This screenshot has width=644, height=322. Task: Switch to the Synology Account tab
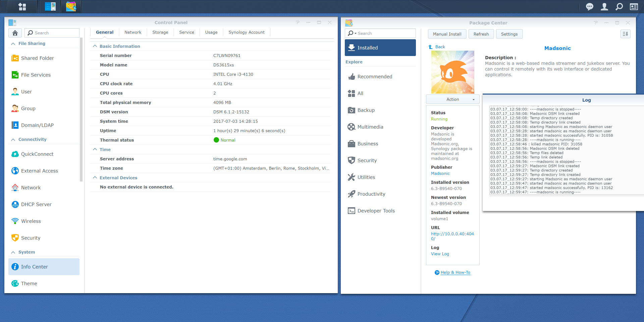point(246,32)
